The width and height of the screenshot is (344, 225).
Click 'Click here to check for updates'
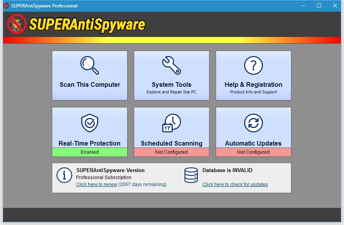(235, 185)
